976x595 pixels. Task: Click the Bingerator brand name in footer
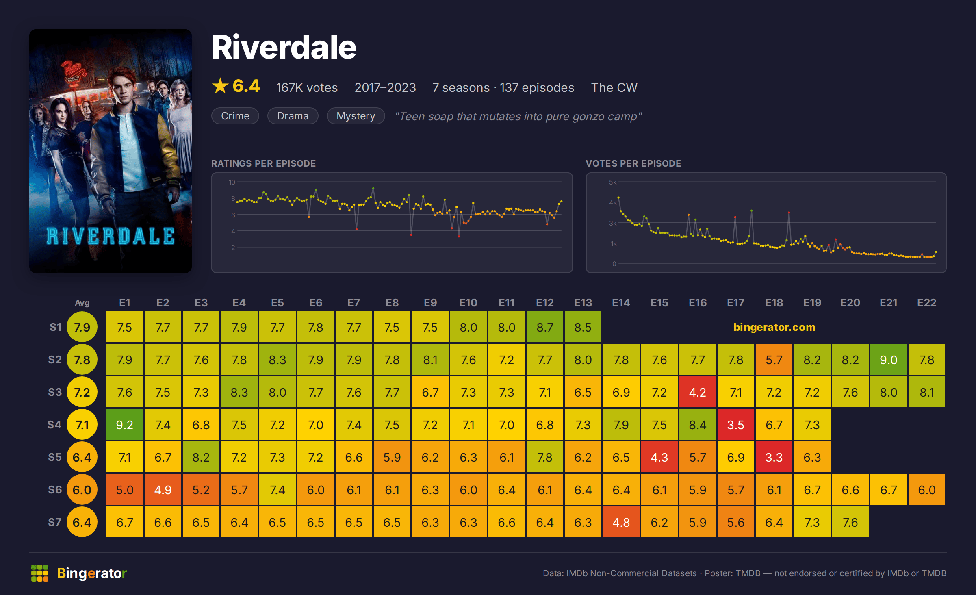[x=92, y=573]
